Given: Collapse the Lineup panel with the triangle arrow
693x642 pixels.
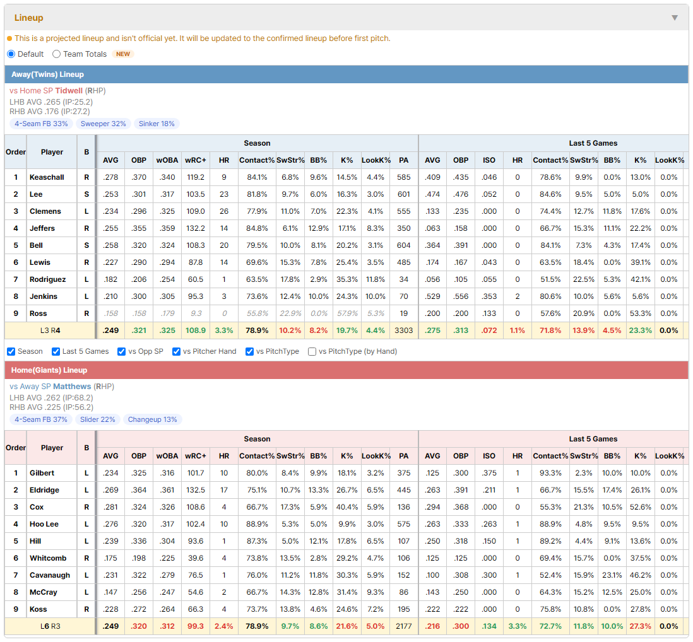Looking at the screenshot, I should (x=675, y=18).
